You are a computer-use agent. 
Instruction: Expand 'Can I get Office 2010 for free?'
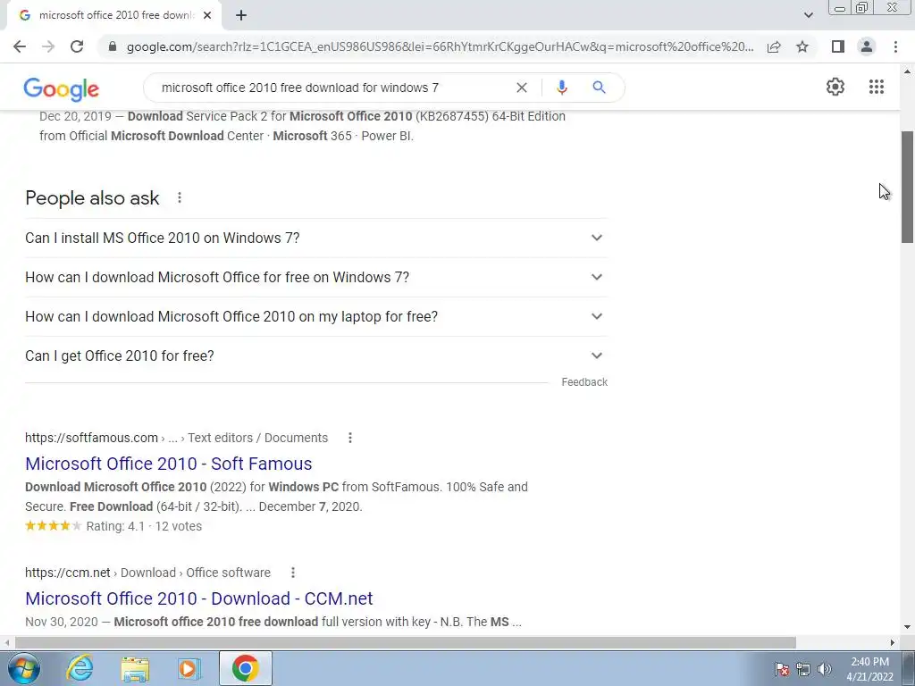[x=316, y=356]
